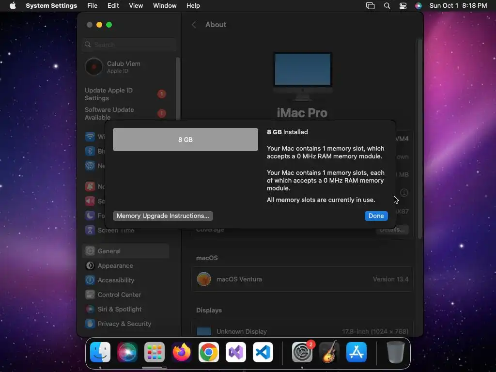Click the About pane scrollbar

tap(420, 139)
